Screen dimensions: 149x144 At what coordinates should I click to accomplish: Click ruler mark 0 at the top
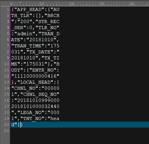point(11,4)
